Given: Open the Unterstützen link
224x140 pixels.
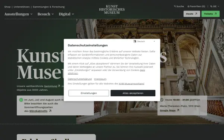Looking at the screenshot, I should point(22,7).
